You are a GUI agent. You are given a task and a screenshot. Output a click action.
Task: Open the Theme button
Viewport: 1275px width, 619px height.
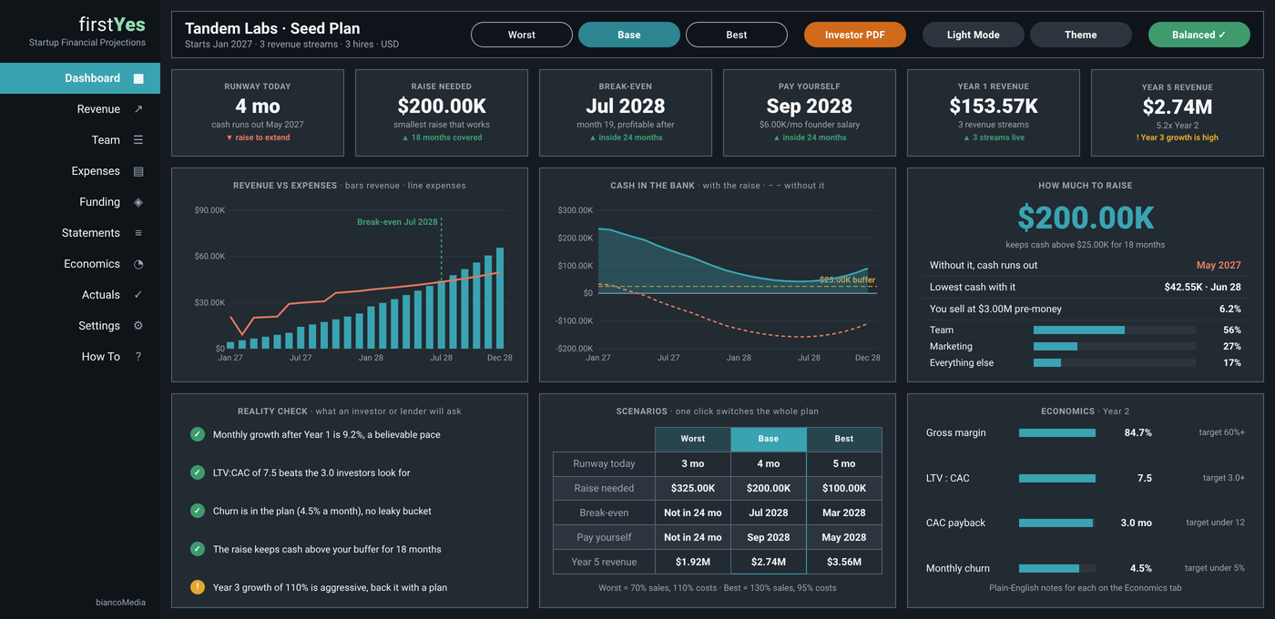coord(1081,35)
